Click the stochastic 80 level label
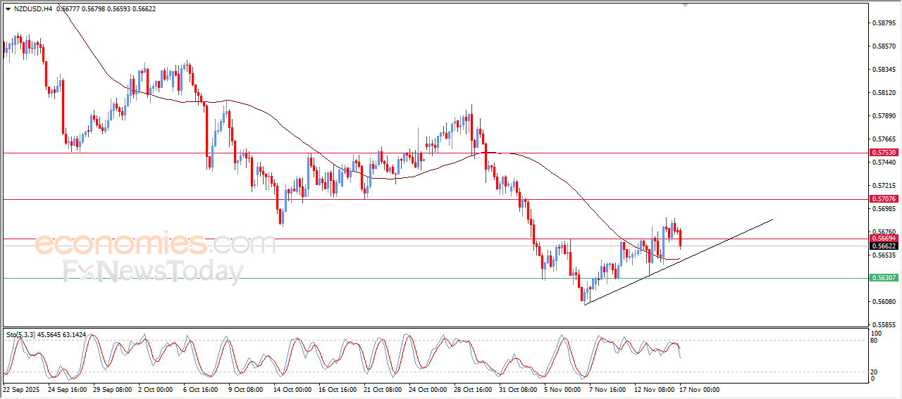This screenshot has height=399, width=902. [x=875, y=341]
